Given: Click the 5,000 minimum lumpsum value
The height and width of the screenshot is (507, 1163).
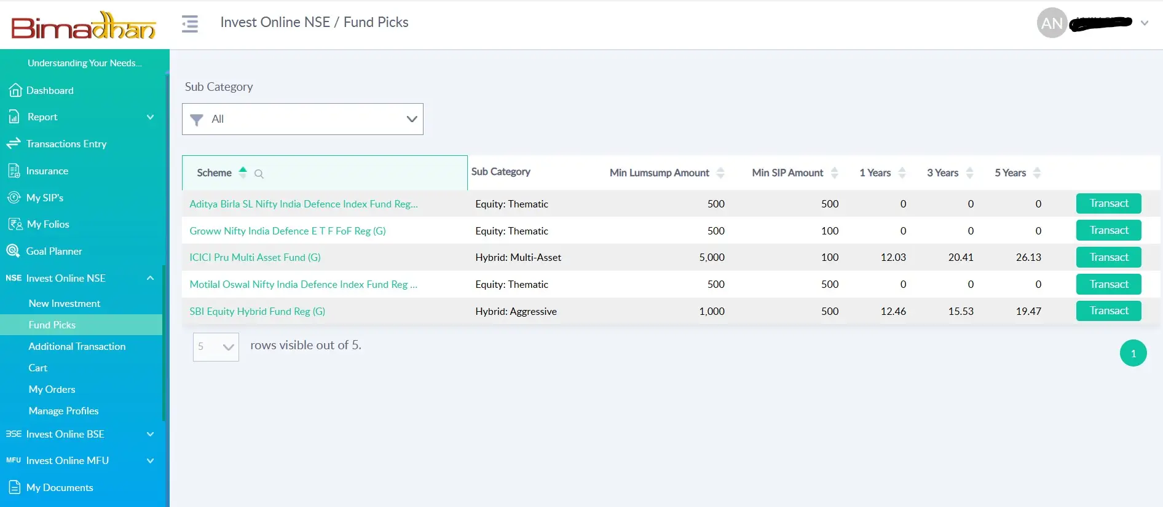Looking at the screenshot, I should tap(712, 257).
